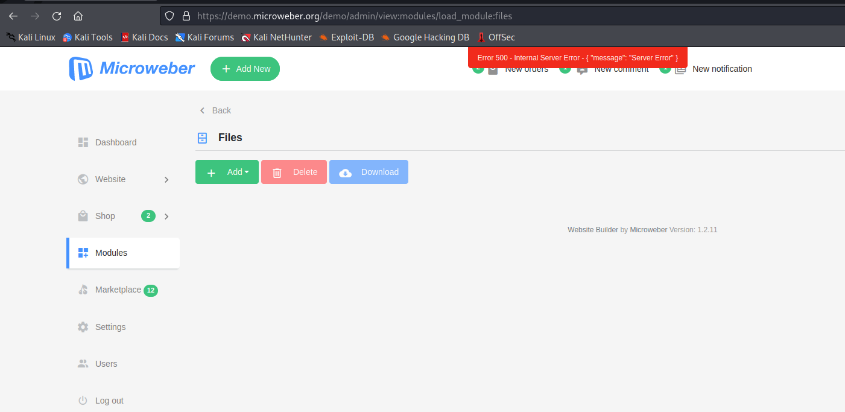
Task: Open the Kali Tools bookmark
Action: pos(87,37)
